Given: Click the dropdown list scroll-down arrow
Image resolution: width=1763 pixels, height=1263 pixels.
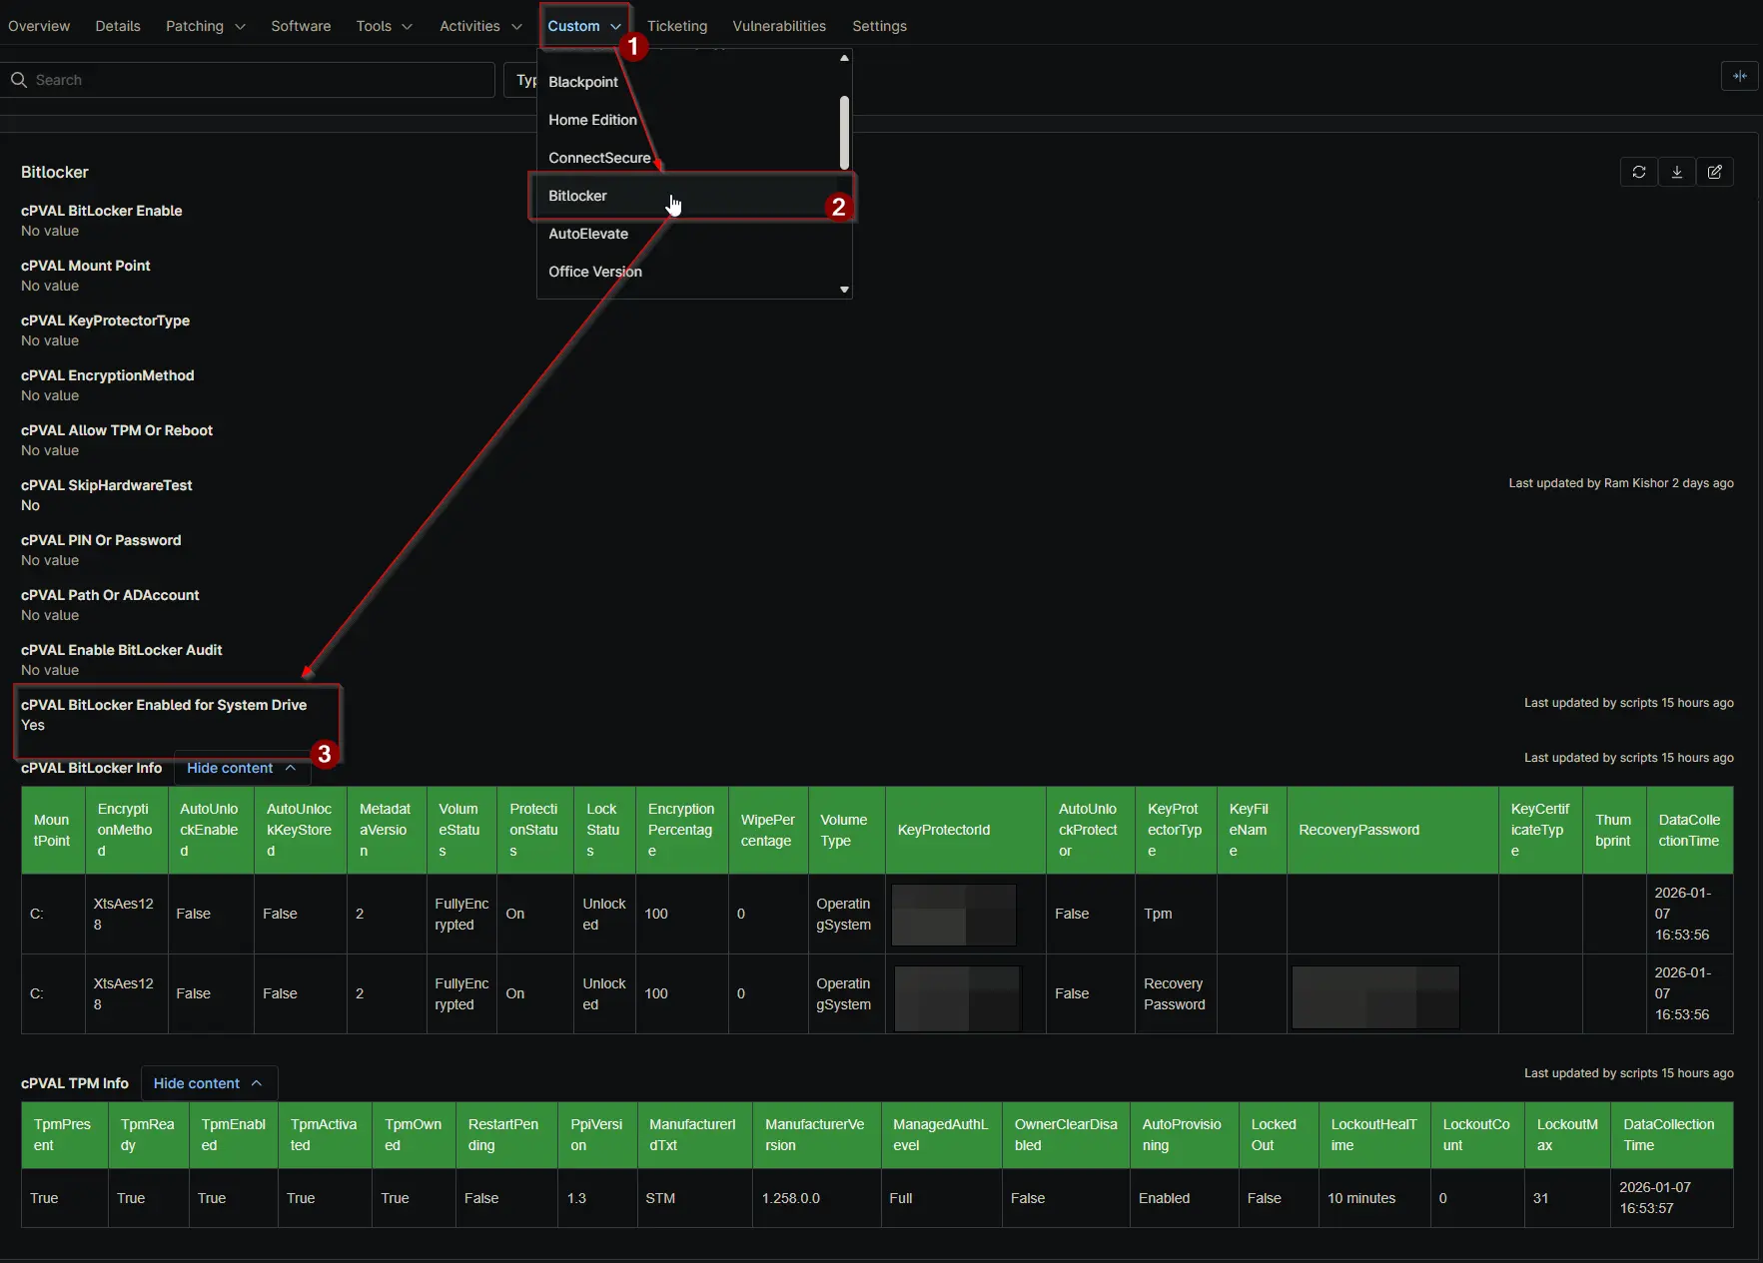Looking at the screenshot, I should point(844,290).
